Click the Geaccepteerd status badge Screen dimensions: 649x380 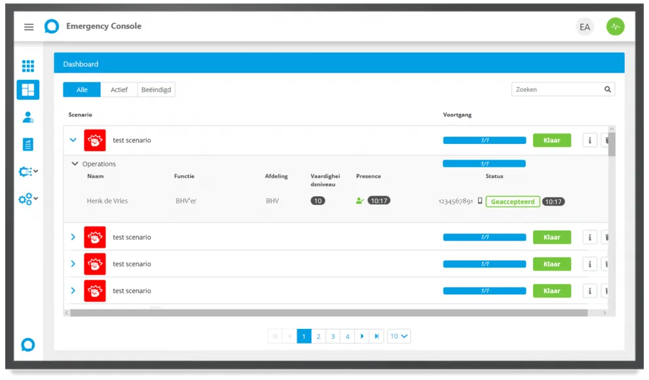coord(513,202)
